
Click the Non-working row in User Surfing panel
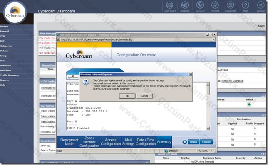click(x=48, y=126)
